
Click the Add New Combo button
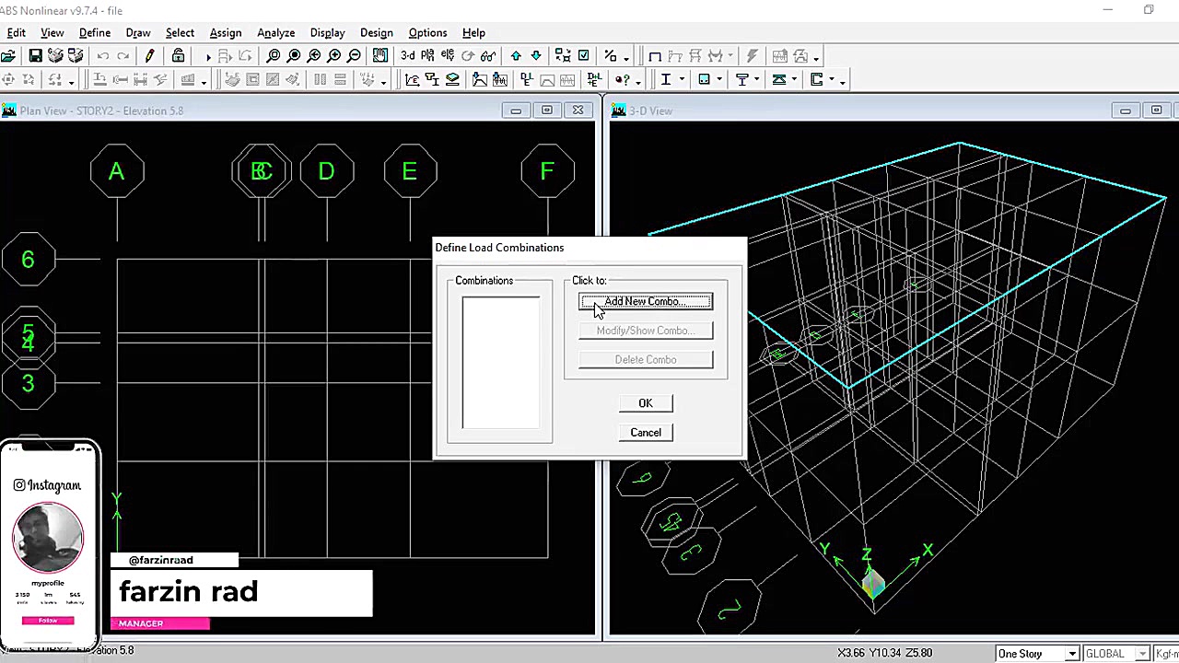[645, 302]
